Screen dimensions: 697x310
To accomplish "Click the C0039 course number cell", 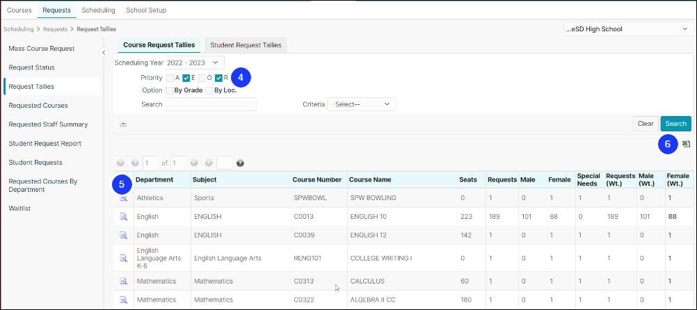I will pyautogui.click(x=303, y=235).
